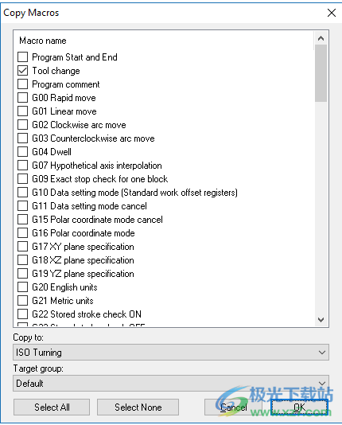Click the scroll down arrow in macro list
Image resolution: width=342 pixels, height=425 pixels.
[321, 320]
